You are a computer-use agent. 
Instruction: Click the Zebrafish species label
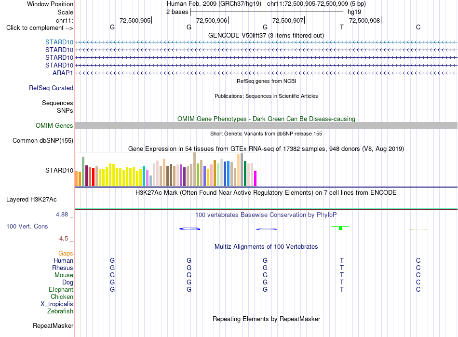coord(60,311)
